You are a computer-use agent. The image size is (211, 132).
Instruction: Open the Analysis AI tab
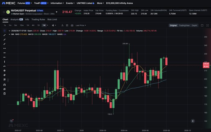pyautogui.click(x=17, y=19)
